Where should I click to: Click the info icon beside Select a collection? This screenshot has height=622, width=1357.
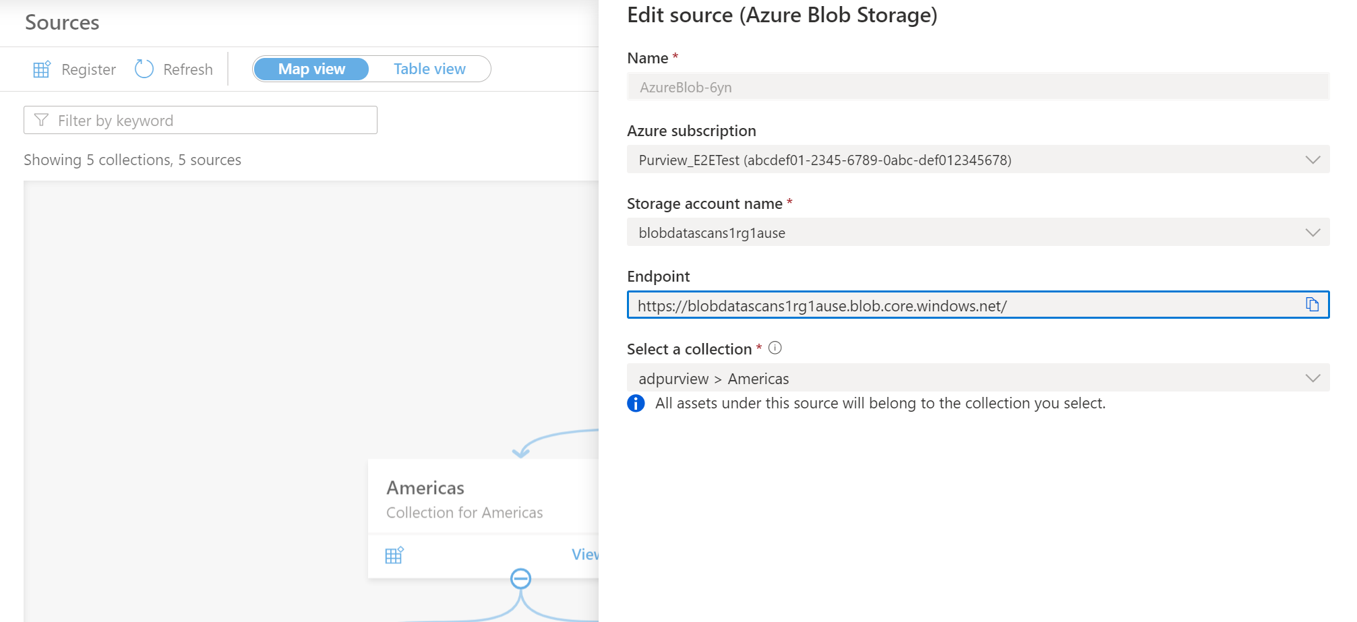pos(775,348)
